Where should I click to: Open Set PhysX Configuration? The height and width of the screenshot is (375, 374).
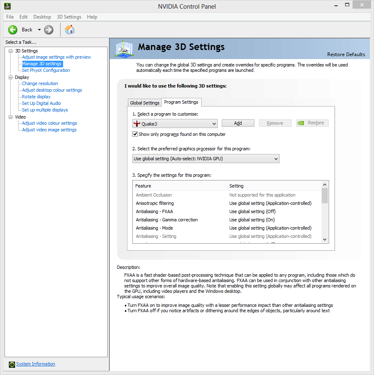[46, 70]
